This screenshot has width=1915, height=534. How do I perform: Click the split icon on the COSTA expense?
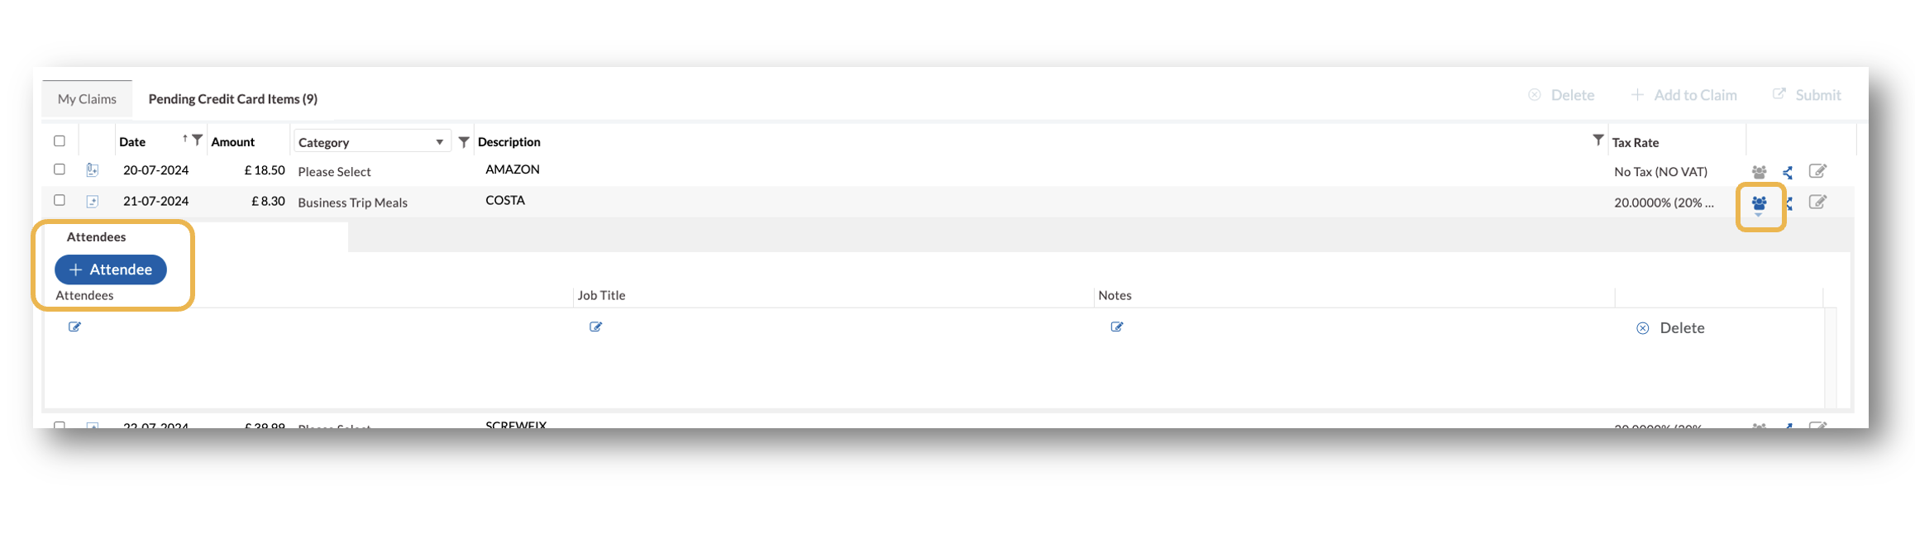pyautogui.click(x=1788, y=203)
